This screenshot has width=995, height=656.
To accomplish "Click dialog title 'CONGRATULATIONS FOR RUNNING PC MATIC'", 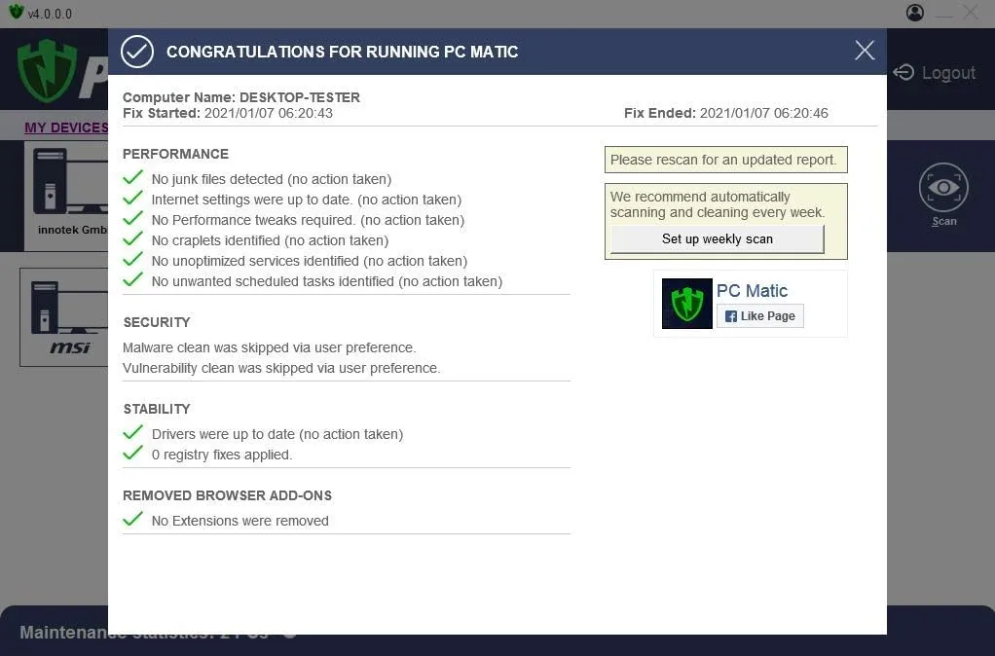I will (342, 52).
